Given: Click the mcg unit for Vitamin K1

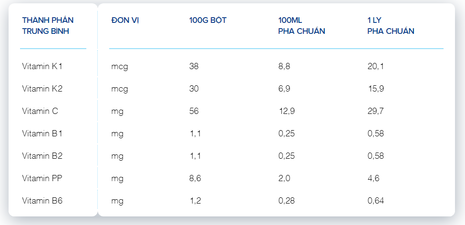Looking at the screenshot, I should (120, 67).
